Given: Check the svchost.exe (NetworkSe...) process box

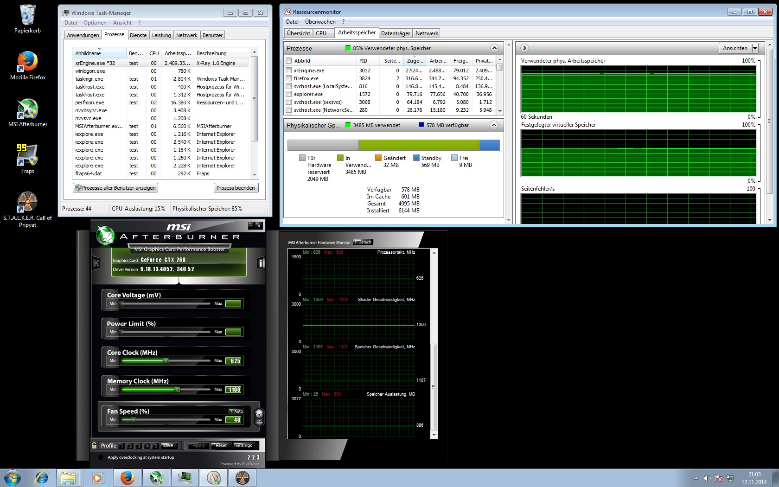Looking at the screenshot, I should click(x=289, y=110).
